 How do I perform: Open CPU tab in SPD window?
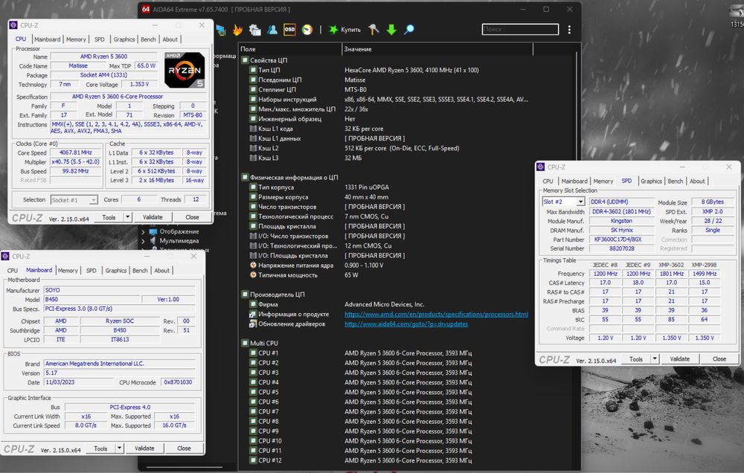[x=548, y=181]
